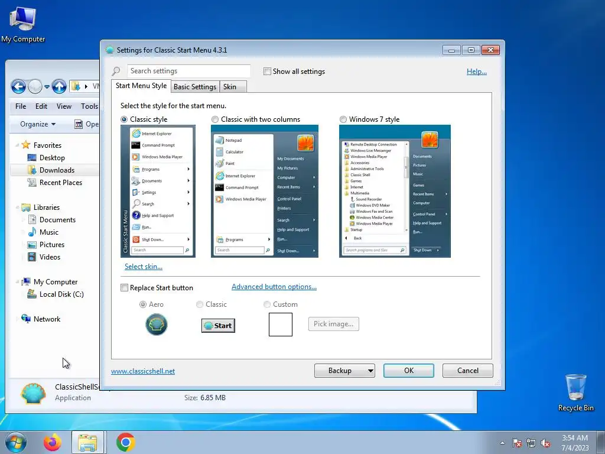The height and width of the screenshot is (454, 605).
Task: Click the Back arrow in Explorer window
Action: click(18, 86)
